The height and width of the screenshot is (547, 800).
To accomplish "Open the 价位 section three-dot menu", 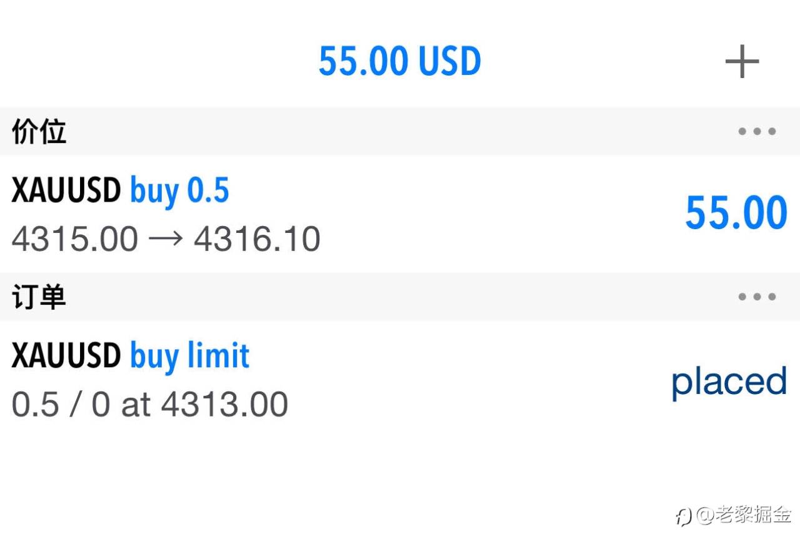I will coord(757,132).
